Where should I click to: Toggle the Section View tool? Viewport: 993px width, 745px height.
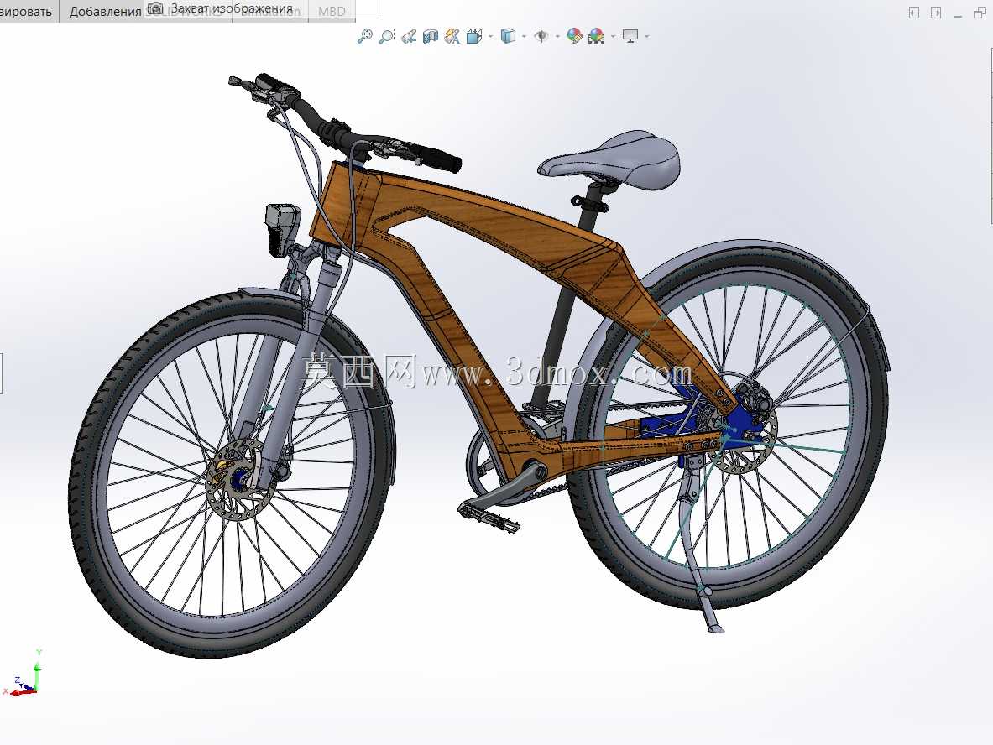tap(431, 36)
